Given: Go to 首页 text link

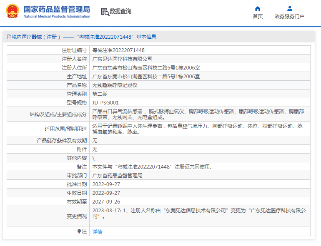Looking at the screenshot, I should [258, 16].
